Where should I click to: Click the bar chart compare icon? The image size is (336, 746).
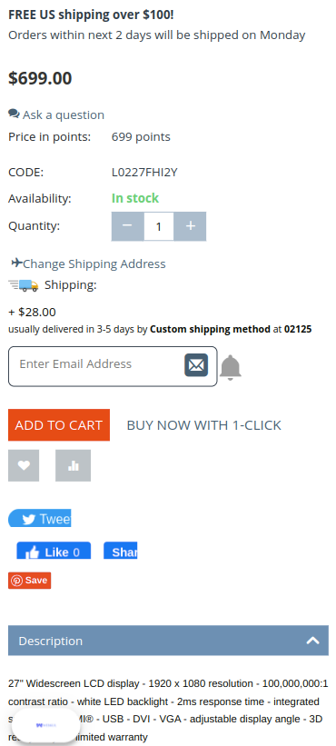click(x=74, y=465)
